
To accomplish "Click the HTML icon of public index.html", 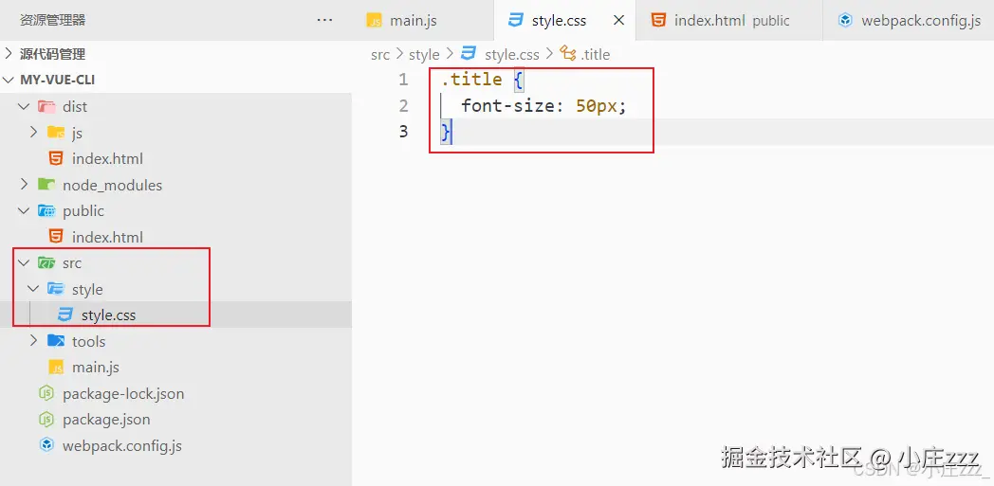I will pos(56,237).
